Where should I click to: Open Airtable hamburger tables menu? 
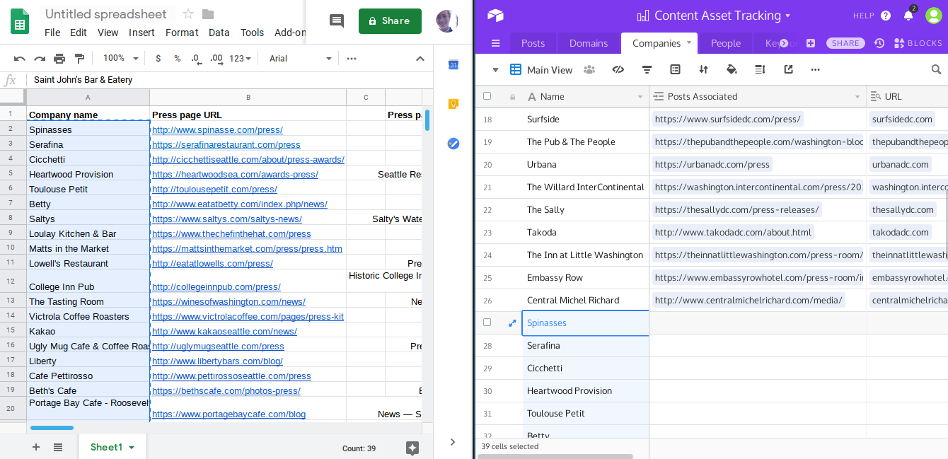(x=496, y=43)
